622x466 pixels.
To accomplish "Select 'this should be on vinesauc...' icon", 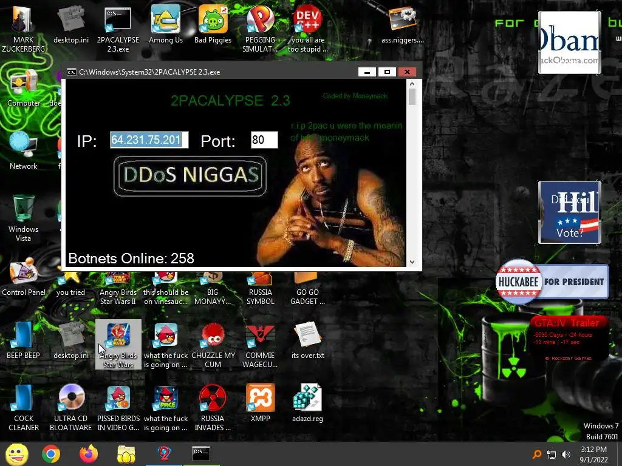I will pyautogui.click(x=166, y=289).
